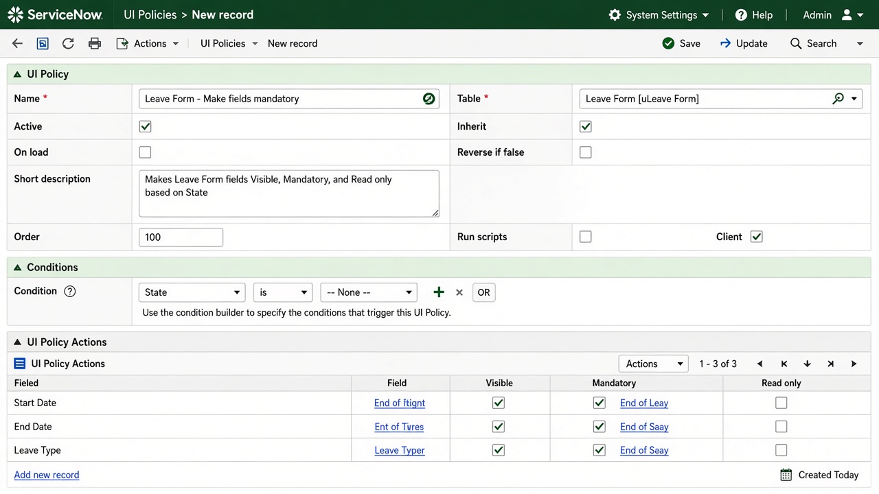Open the Actions menu in the toolbar
Viewport: 879px width, 494px height.
(148, 43)
